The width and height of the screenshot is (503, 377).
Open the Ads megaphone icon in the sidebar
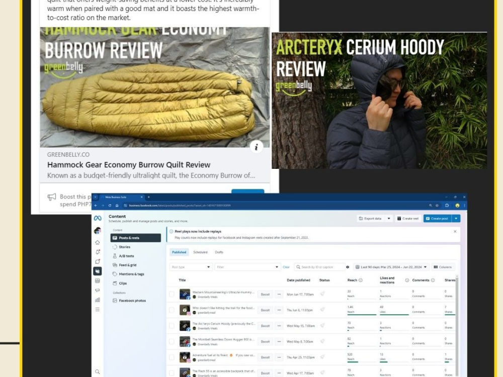click(98, 291)
